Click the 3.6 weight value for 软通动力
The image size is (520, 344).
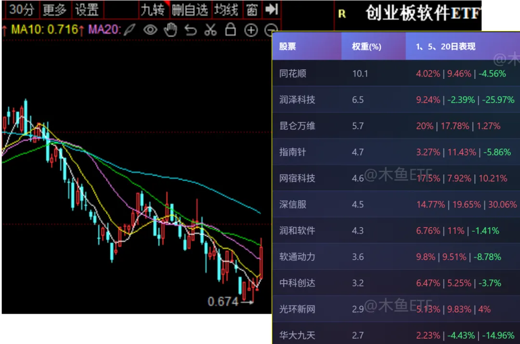(357, 257)
